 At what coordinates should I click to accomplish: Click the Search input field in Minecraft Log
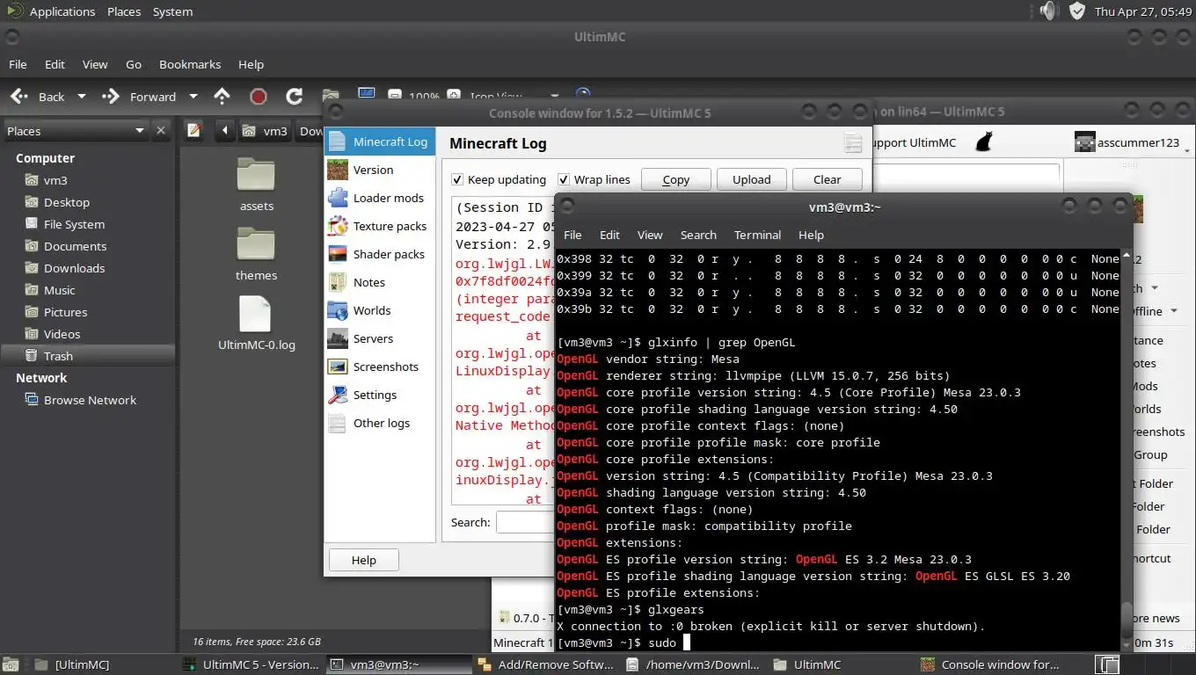click(525, 522)
